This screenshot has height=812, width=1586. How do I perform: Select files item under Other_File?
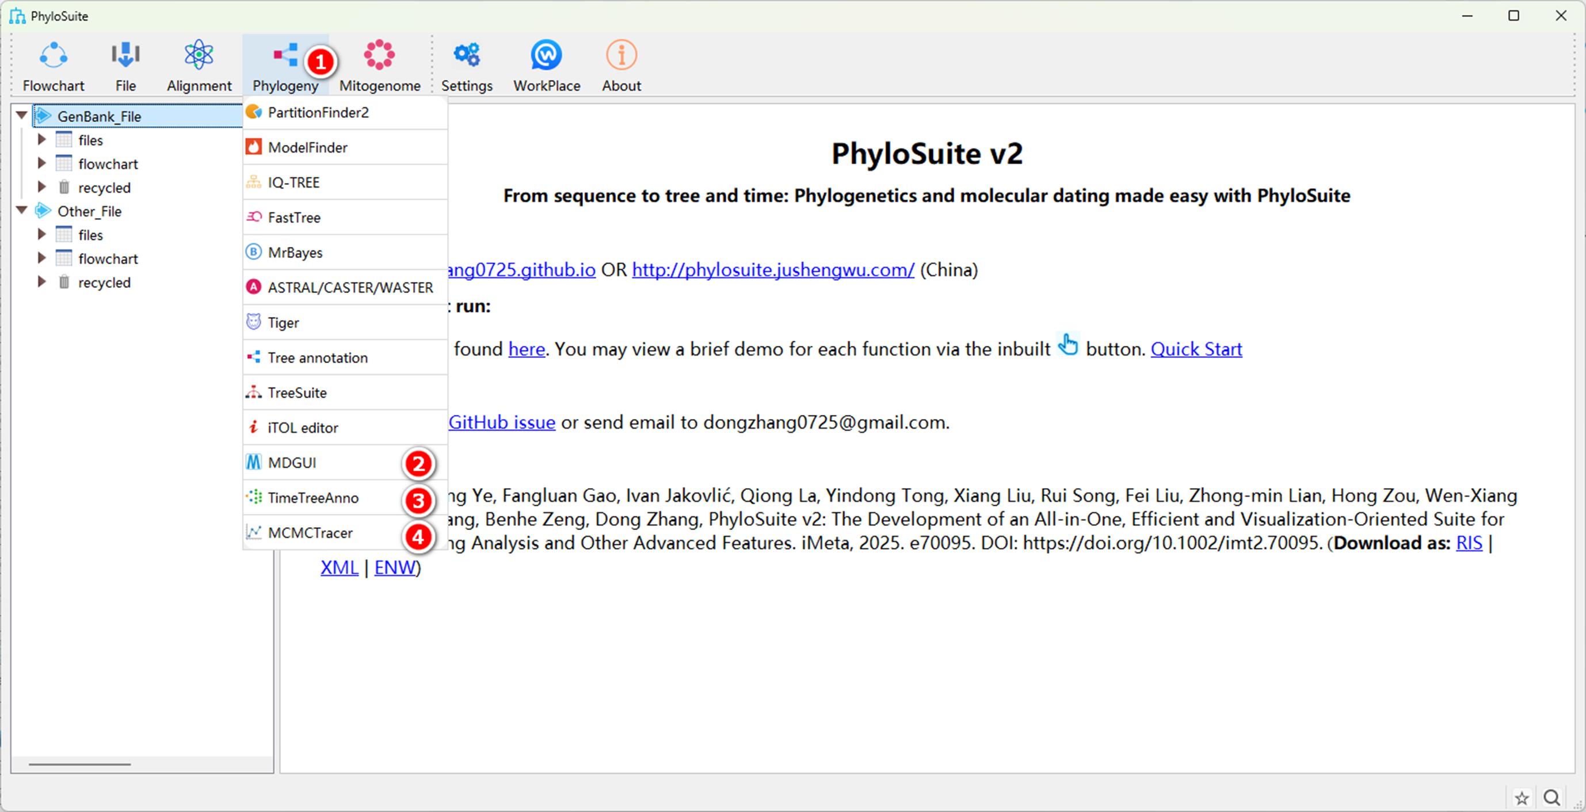coord(90,235)
